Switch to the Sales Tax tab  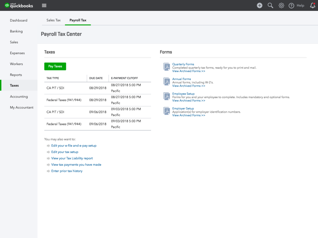pyautogui.click(x=53, y=20)
